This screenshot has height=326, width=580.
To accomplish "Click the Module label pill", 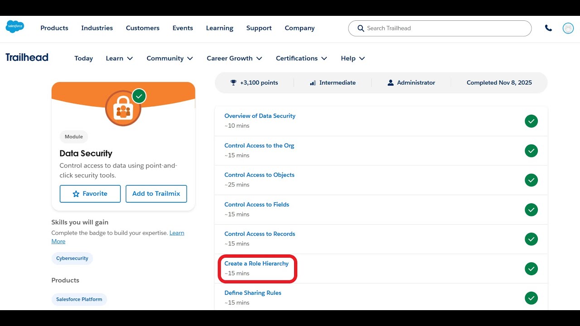I will tap(73, 137).
